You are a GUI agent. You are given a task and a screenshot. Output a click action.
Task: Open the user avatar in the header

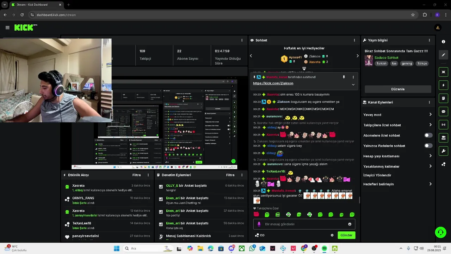click(438, 28)
